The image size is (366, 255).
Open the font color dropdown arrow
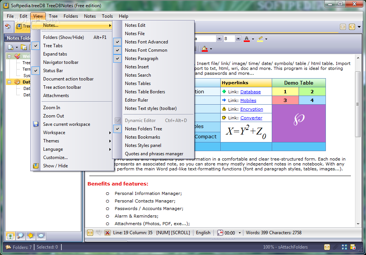click(253, 39)
